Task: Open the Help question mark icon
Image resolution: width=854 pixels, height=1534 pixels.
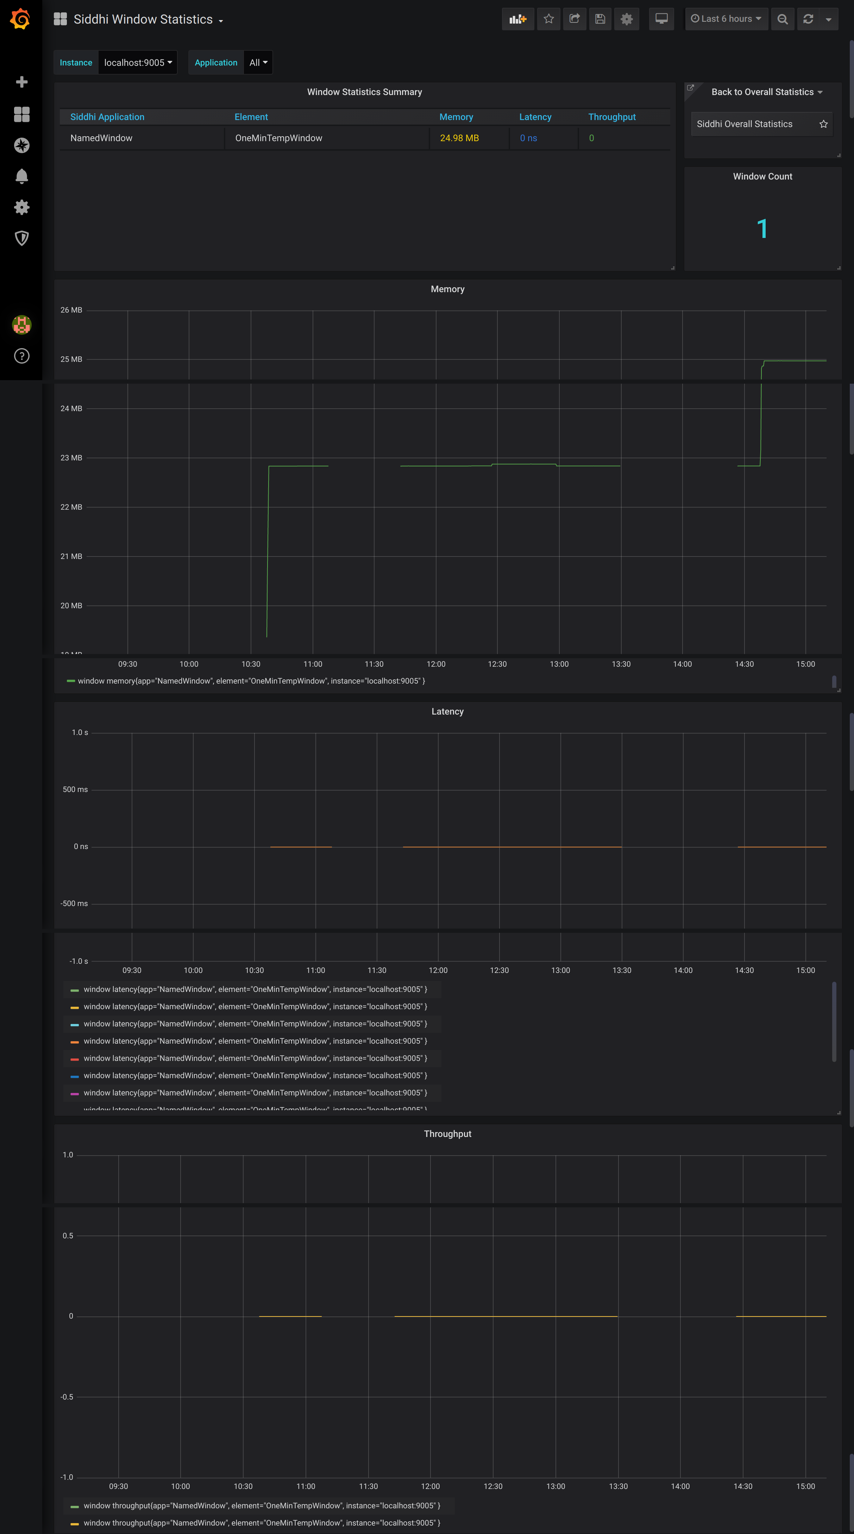Action: pyautogui.click(x=21, y=356)
